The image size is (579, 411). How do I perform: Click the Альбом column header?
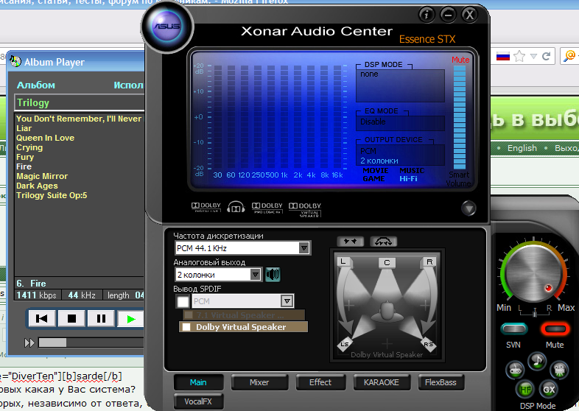click(36, 85)
